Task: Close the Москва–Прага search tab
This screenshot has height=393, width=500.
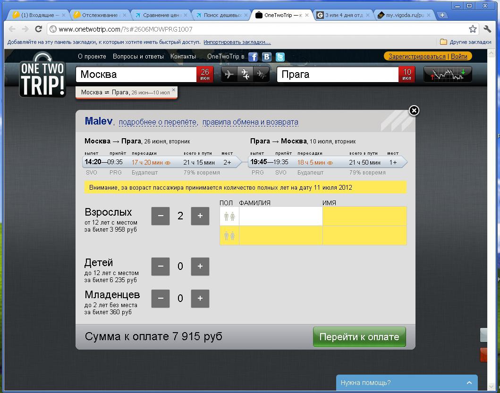Action: click(x=173, y=90)
